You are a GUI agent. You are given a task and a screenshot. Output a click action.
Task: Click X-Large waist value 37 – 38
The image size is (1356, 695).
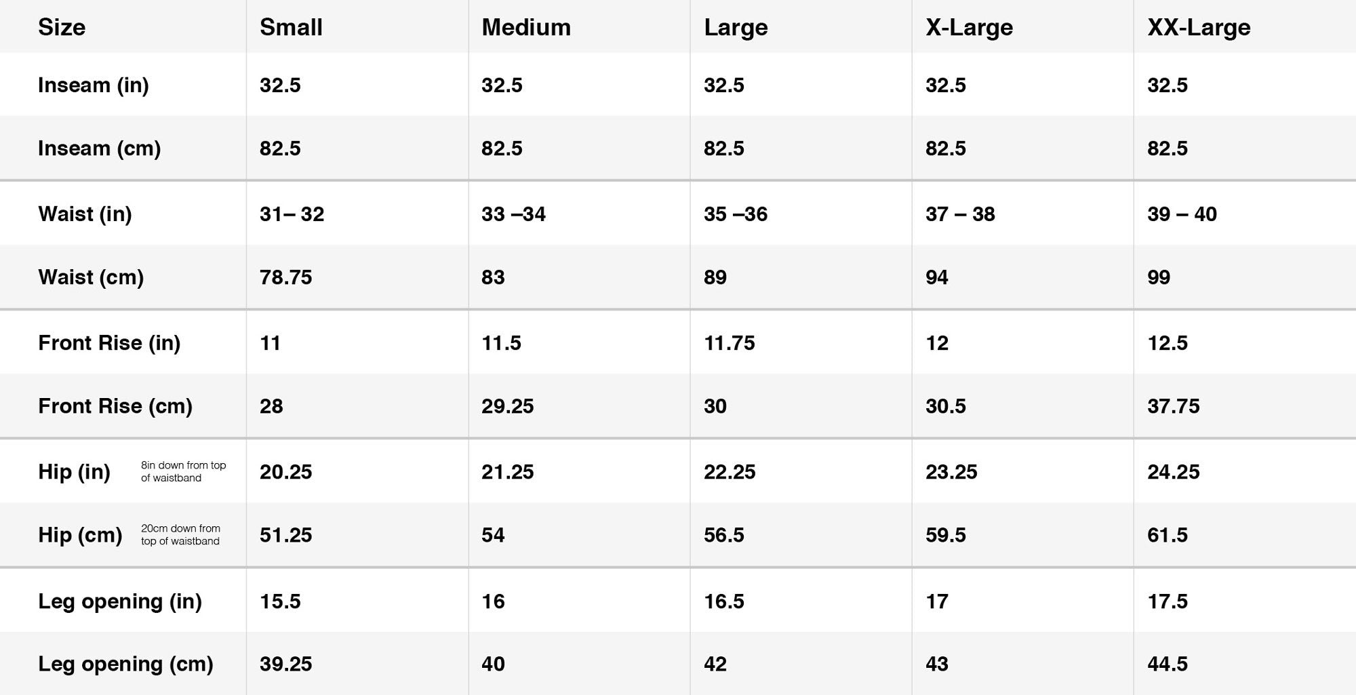click(x=960, y=214)
